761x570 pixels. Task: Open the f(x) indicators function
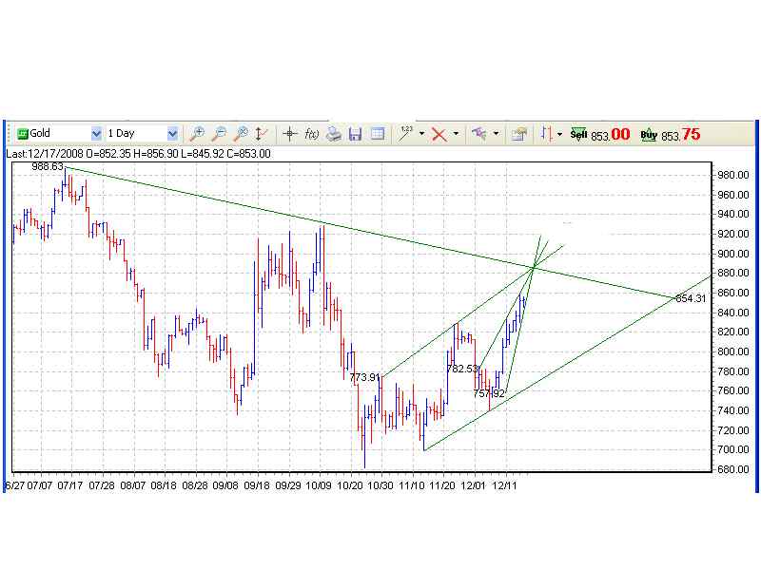(x=311, y=134)
